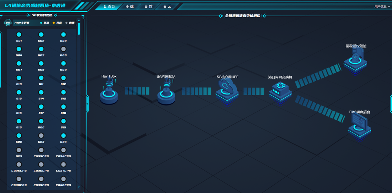
Task: Select vehicle 619 status dot
Action: [x=19, y=121]
